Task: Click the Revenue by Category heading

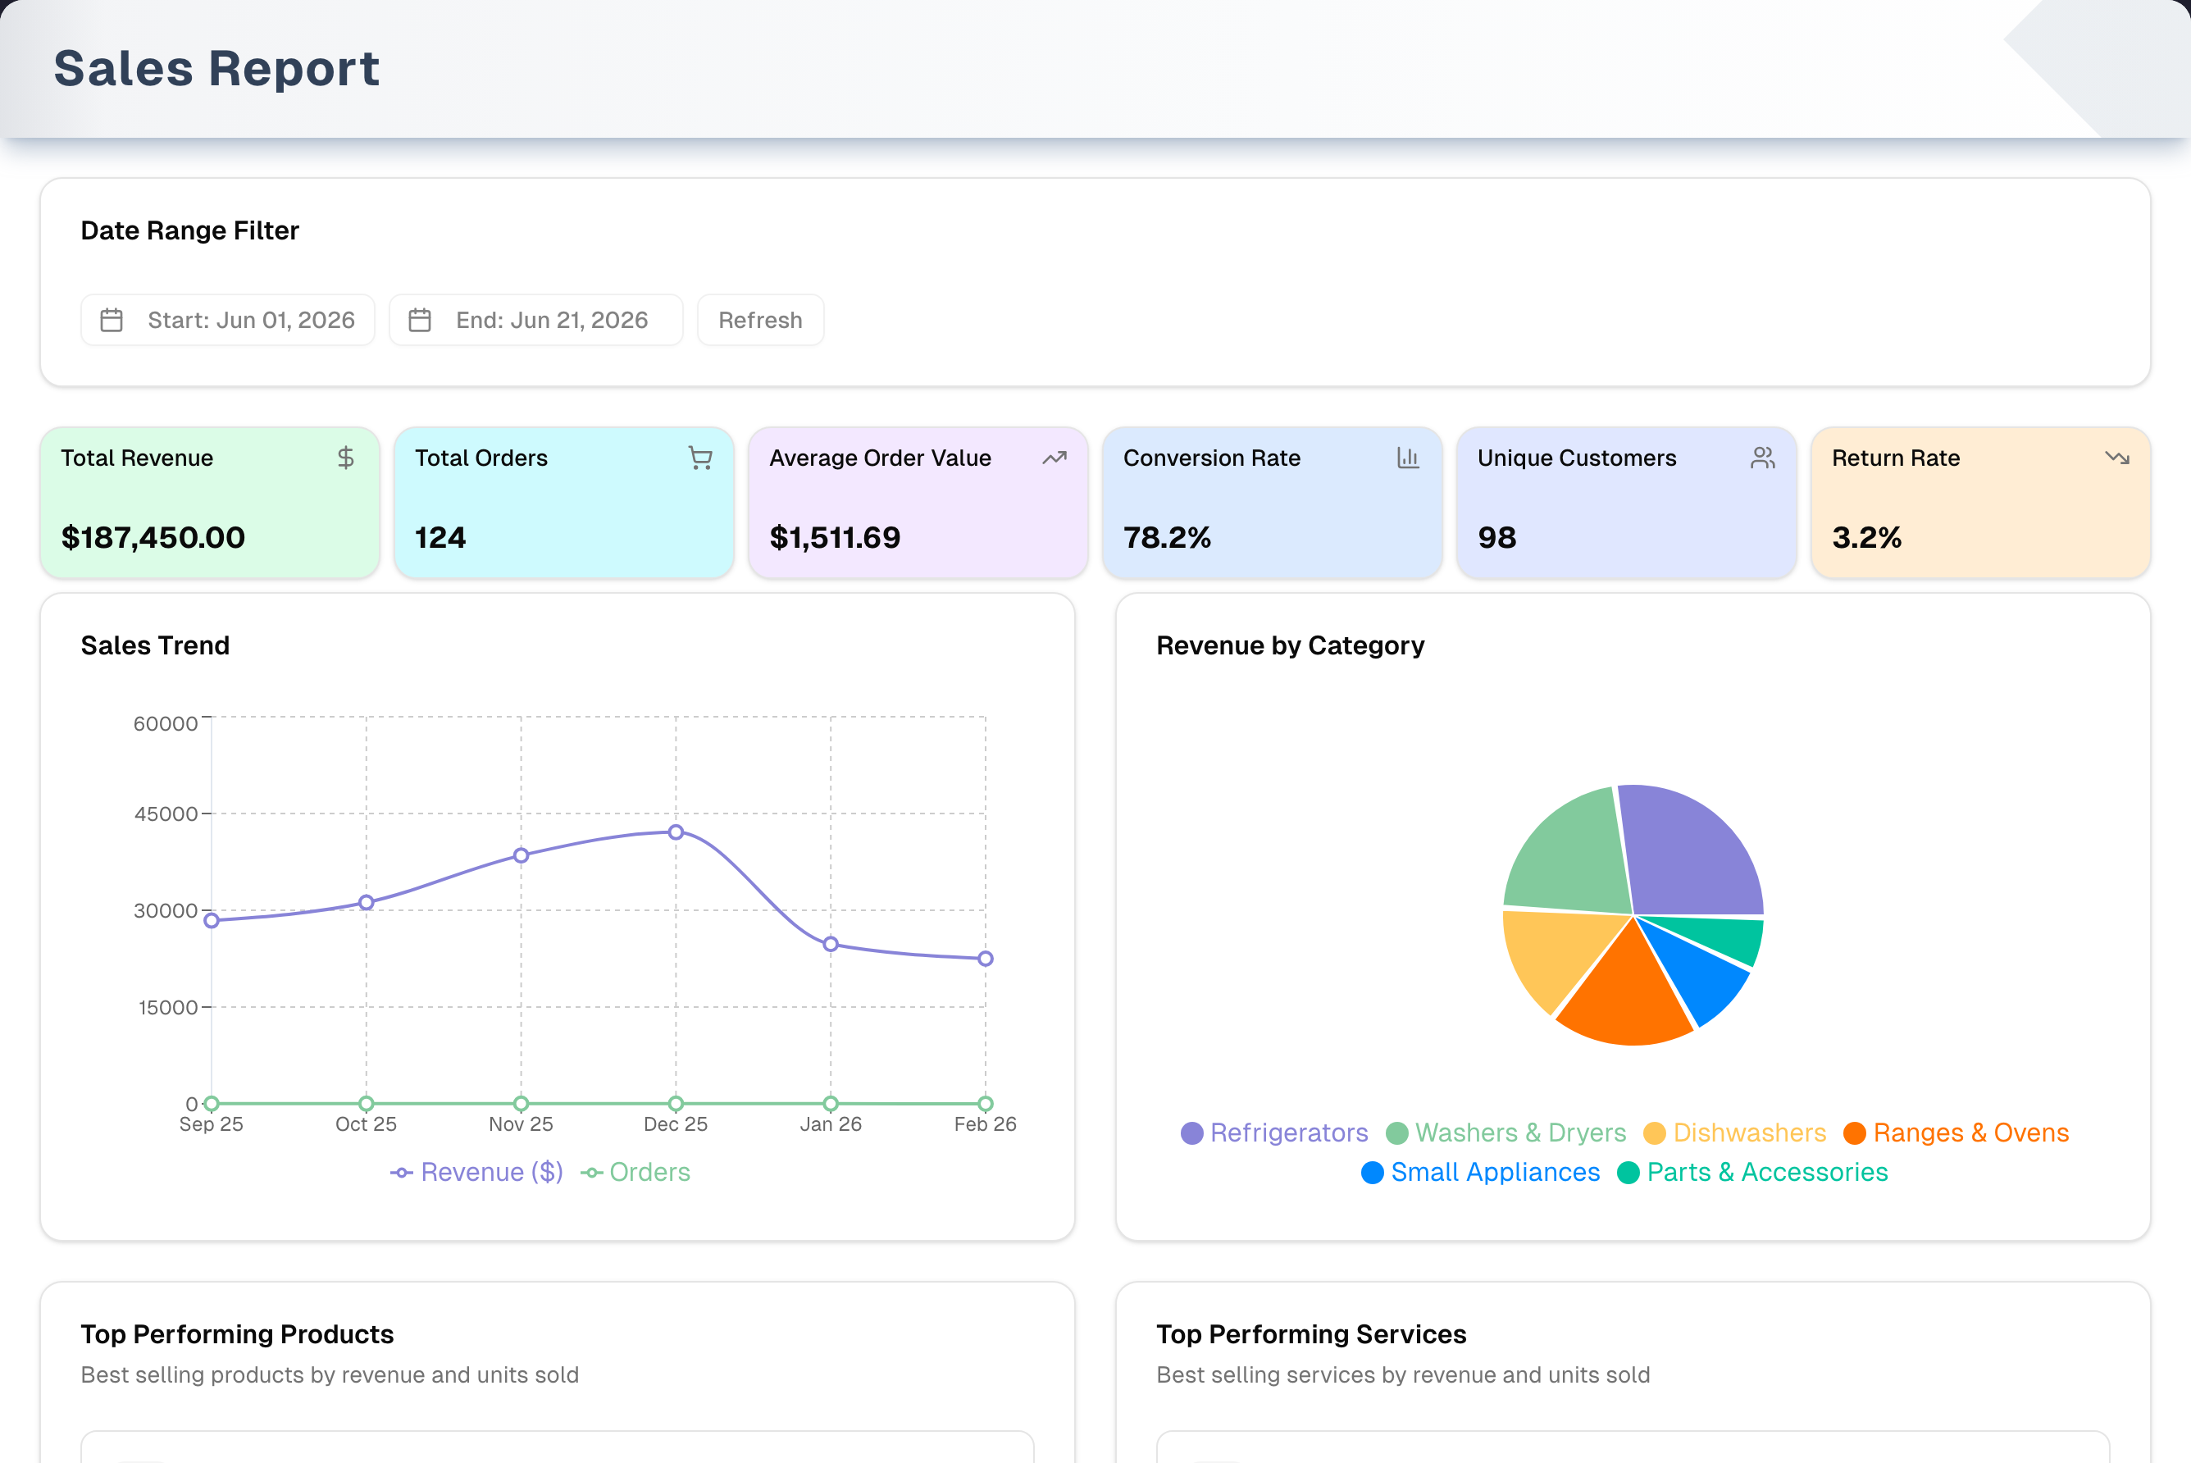Action: [x=1290, y=645]
